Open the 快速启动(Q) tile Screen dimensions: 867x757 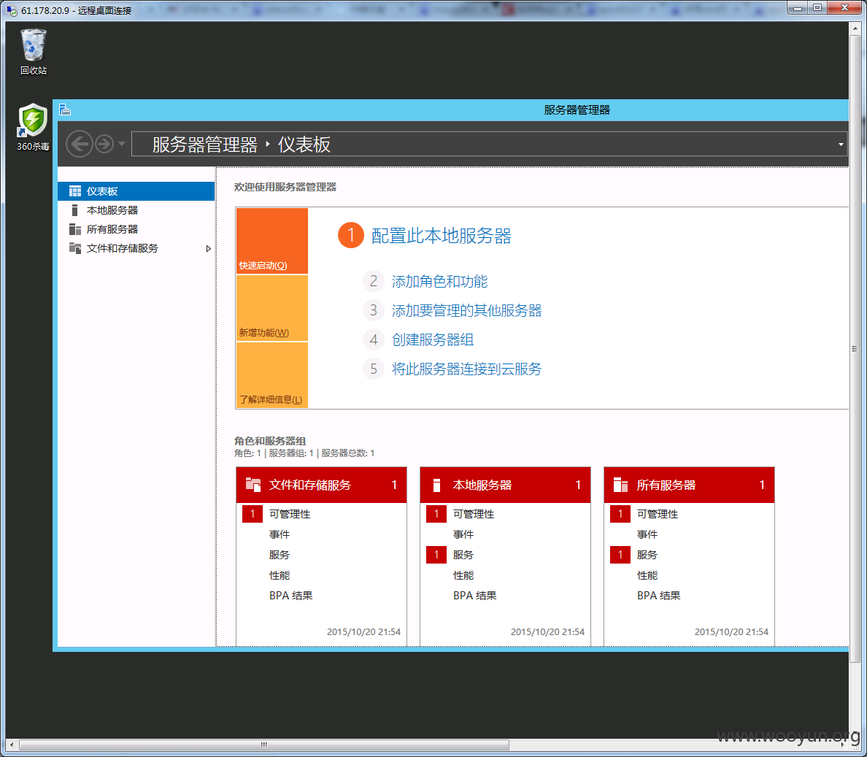272,241
